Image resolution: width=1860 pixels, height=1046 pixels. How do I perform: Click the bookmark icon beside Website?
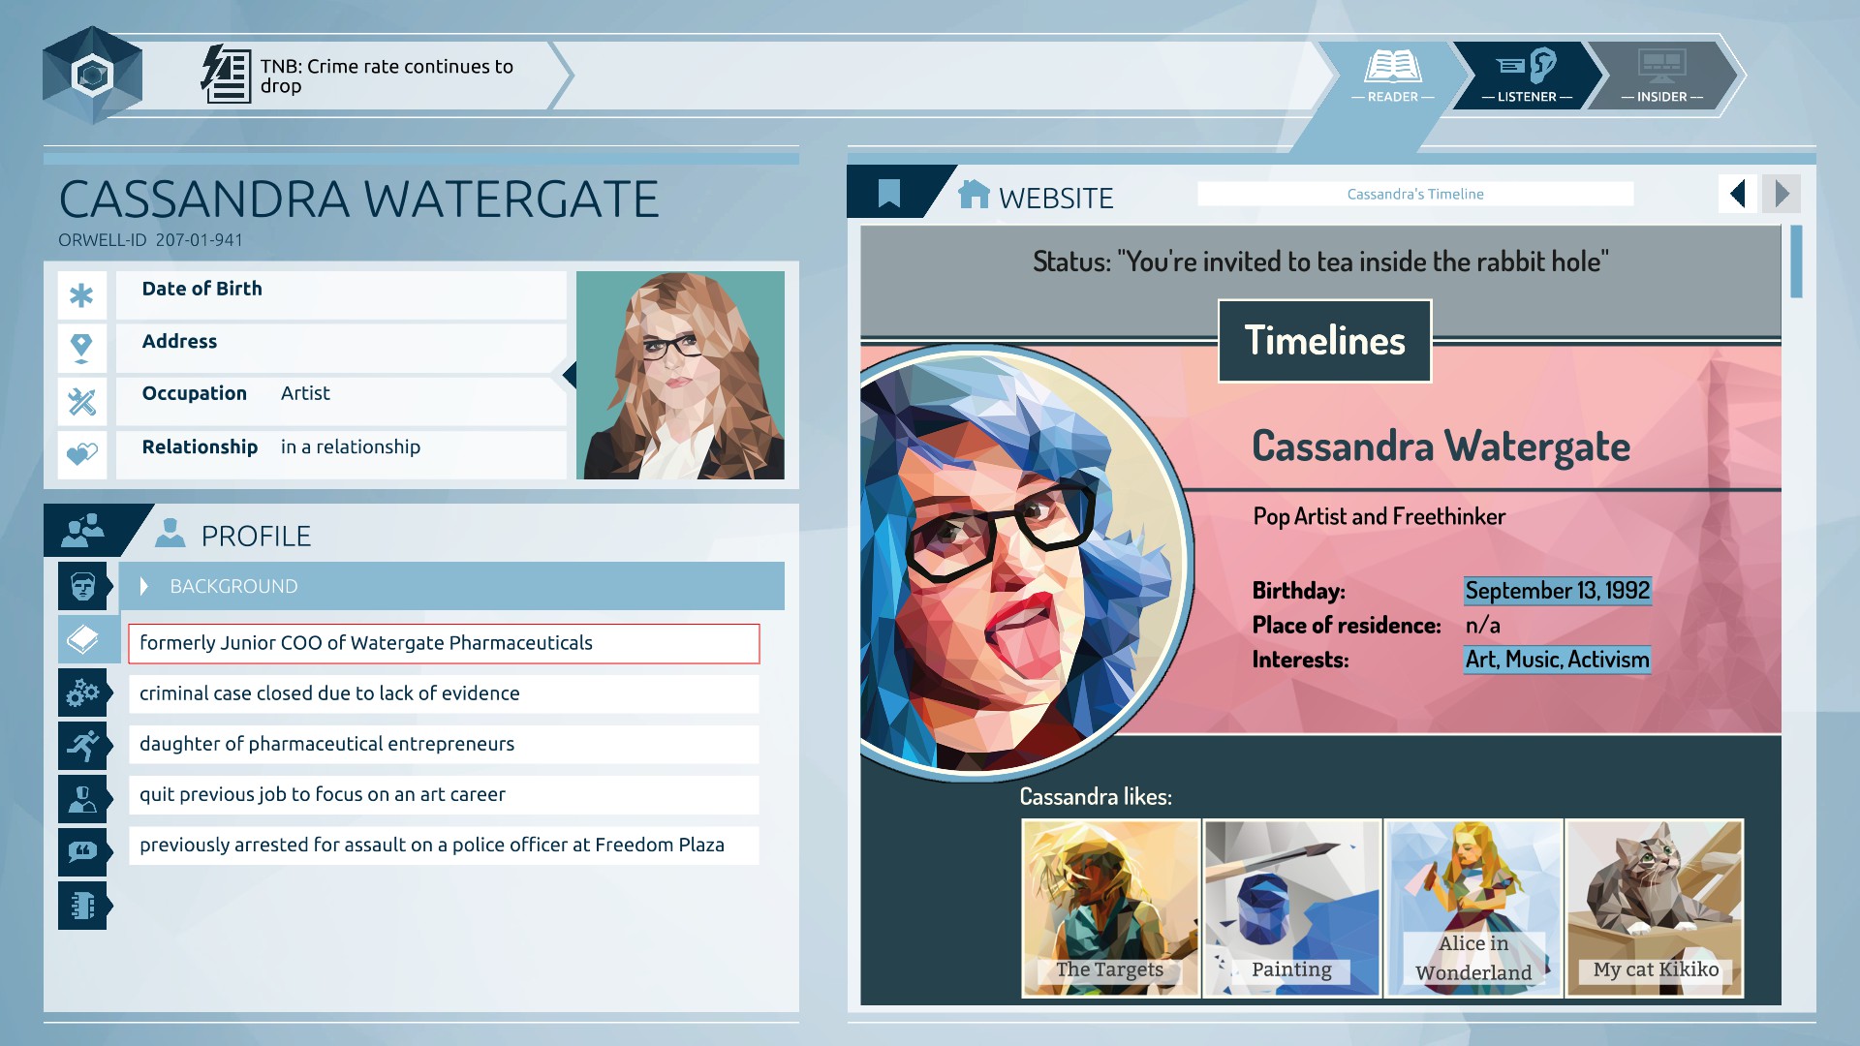pos(888,194)
